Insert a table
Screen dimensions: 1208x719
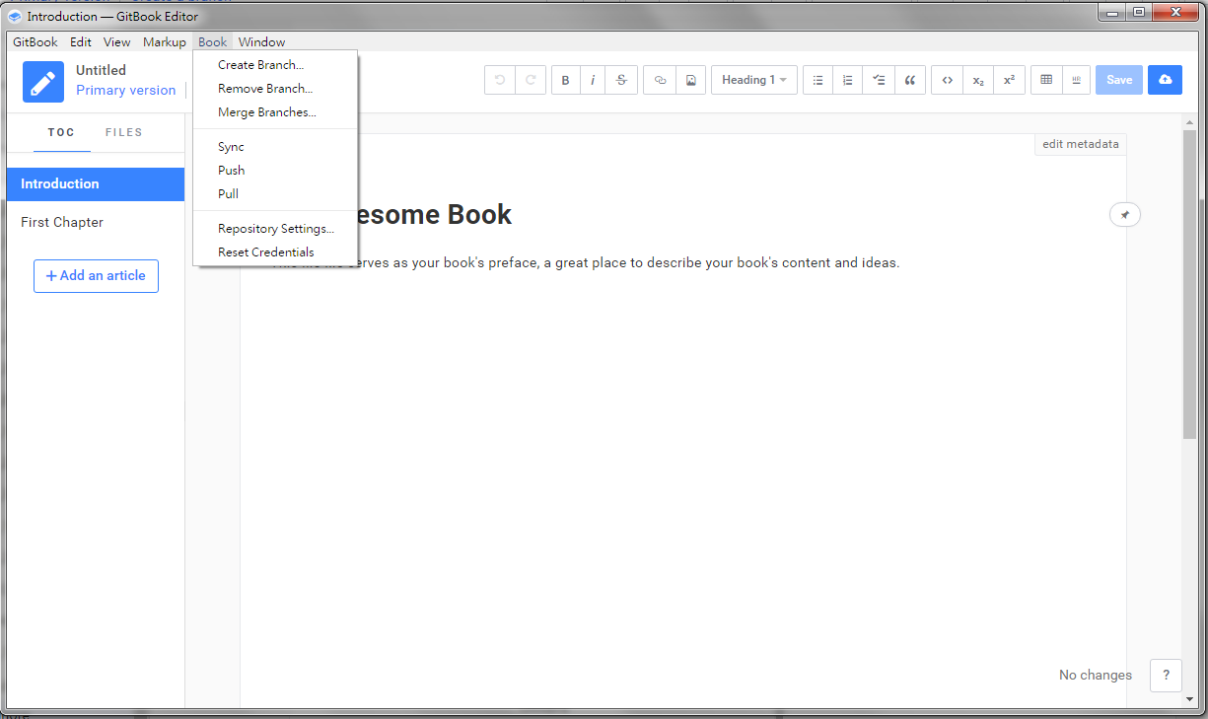click(1046, 81)
